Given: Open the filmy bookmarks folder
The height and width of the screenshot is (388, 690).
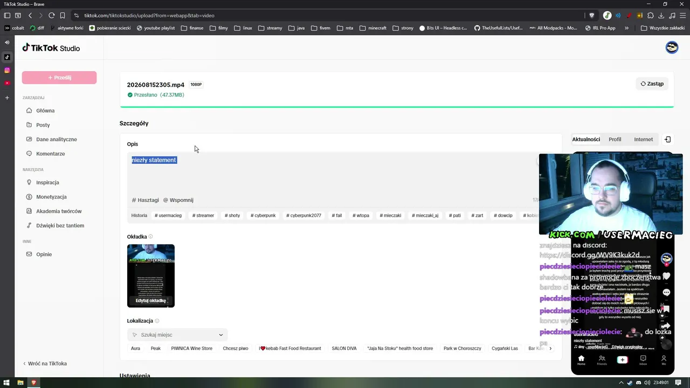Looking at the screenshot, I should (x=219, y=28).
